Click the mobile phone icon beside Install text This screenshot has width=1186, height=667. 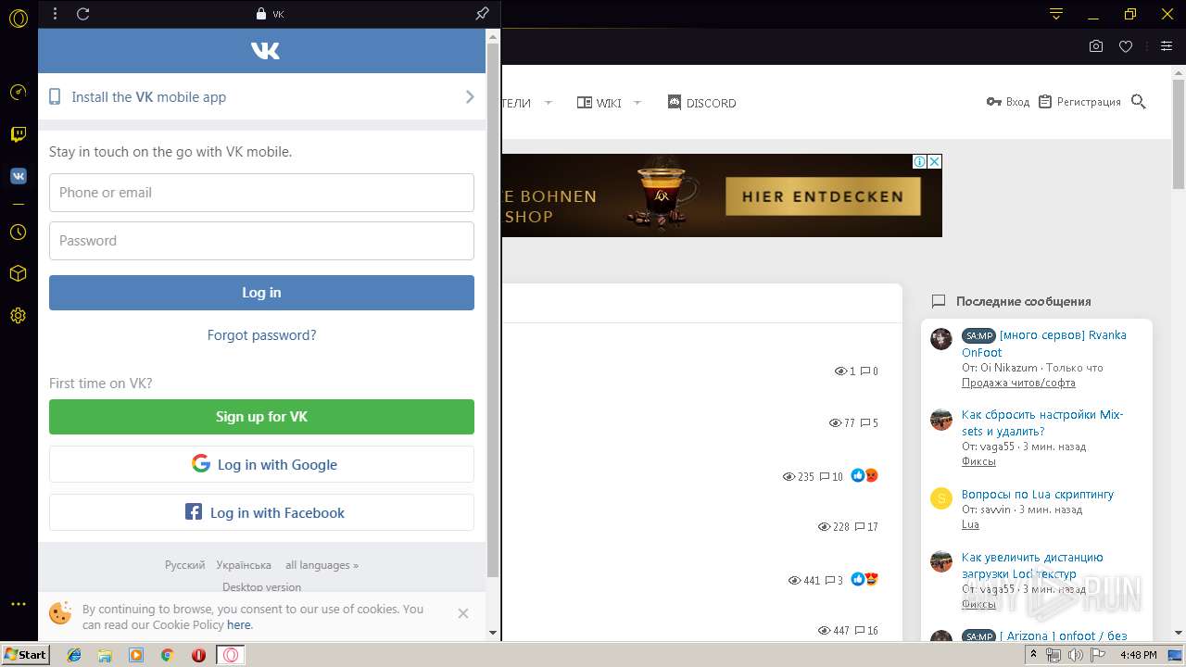pos(55,96)
